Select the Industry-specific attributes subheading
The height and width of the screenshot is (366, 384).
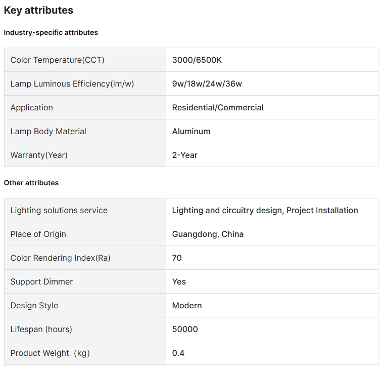point(51,32)
